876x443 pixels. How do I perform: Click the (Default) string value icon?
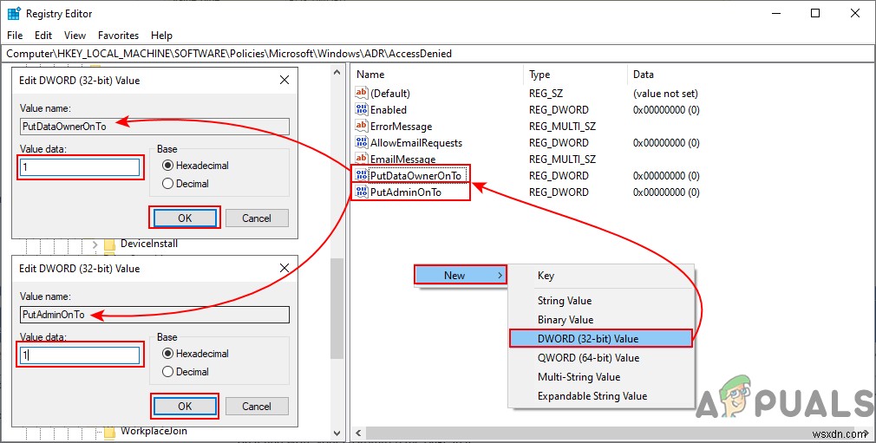tap(362, 94)
